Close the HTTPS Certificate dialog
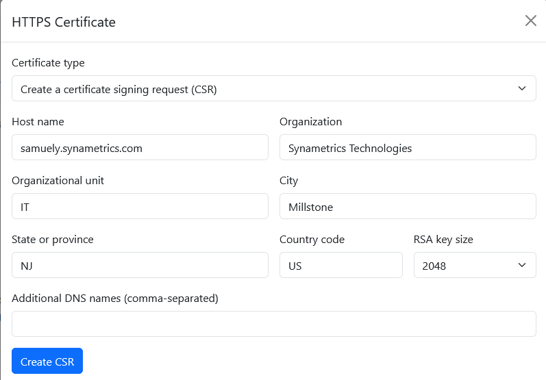 coord(531,21)
